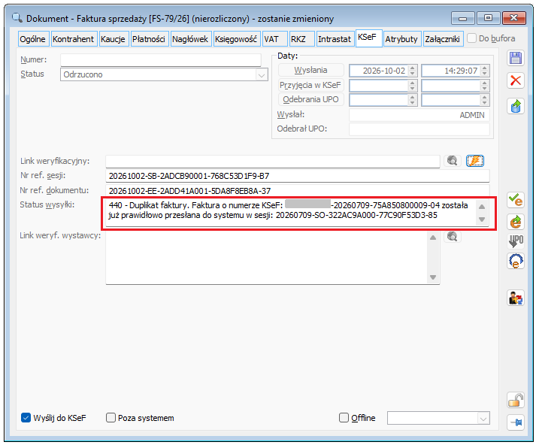
Task: Click the Odebrania UPO button
Action: pyautogui.click(x=310, y=99)
